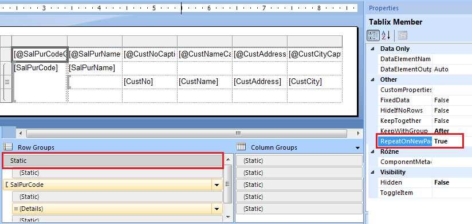The image size is (472, 224).
Task: Click the [@CustAddress header cell
Action: tap(260, 54)
